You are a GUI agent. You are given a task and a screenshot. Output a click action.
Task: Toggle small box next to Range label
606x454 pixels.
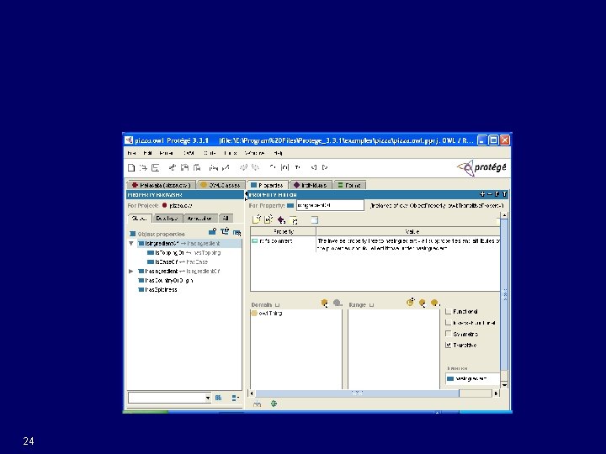(371, 305)
